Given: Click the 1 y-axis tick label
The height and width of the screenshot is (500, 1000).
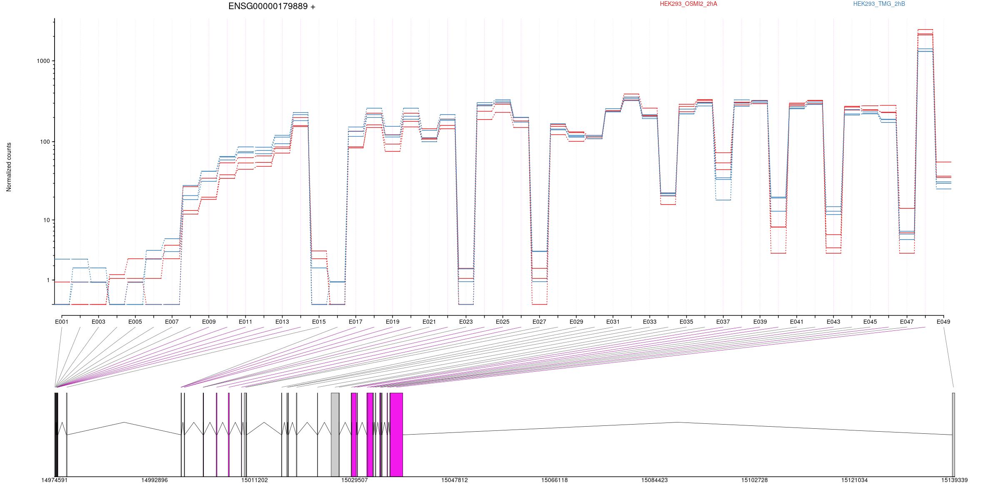Looking at the screenshot, I should 48,280.
